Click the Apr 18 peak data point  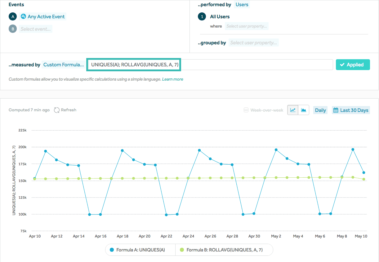click(122, 150)
